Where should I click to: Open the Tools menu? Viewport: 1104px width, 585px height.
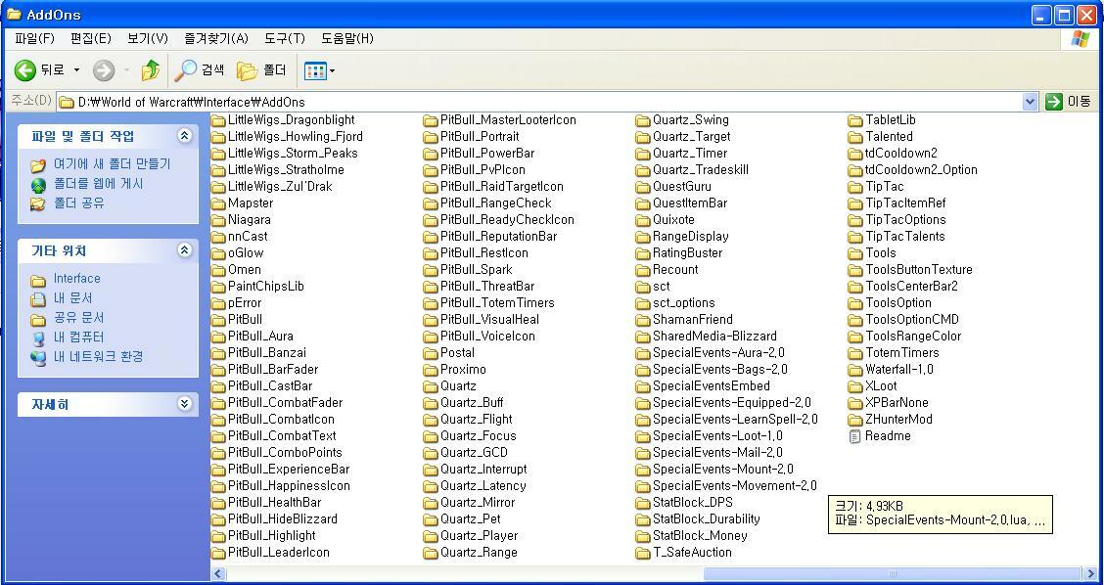[x=284, y=38]
